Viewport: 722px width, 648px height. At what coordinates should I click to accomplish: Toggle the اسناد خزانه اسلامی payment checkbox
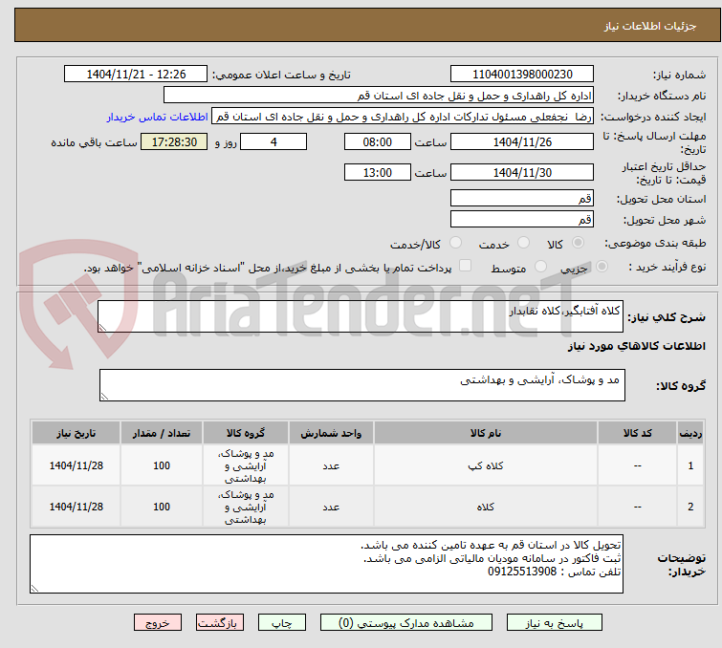pos(466,266)
